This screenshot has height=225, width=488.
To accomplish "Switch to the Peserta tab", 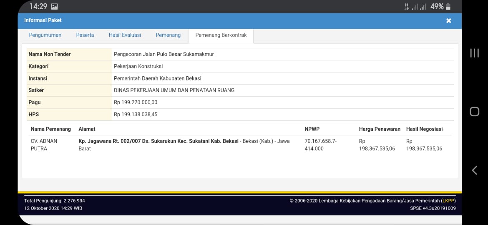I will coord(85,35).
